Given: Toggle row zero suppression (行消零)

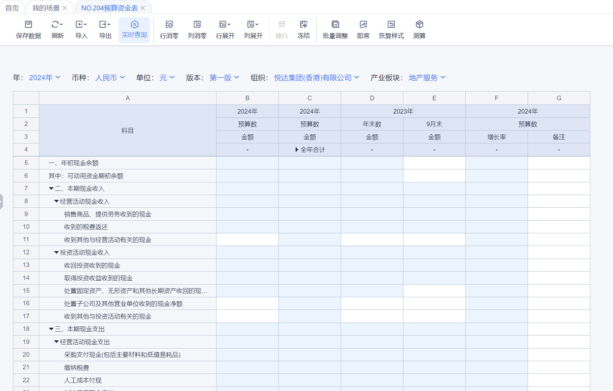Looking at the screenshot, I should click(169, 25).
